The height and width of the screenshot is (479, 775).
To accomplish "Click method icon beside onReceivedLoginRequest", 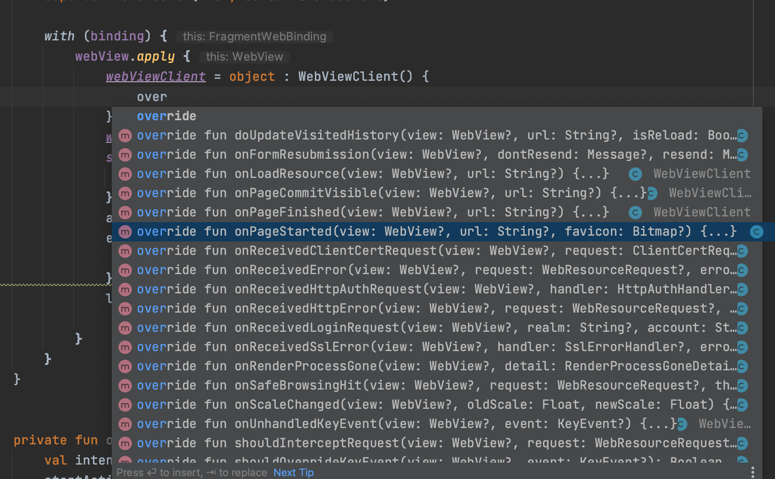I will (x=125, y=328).
